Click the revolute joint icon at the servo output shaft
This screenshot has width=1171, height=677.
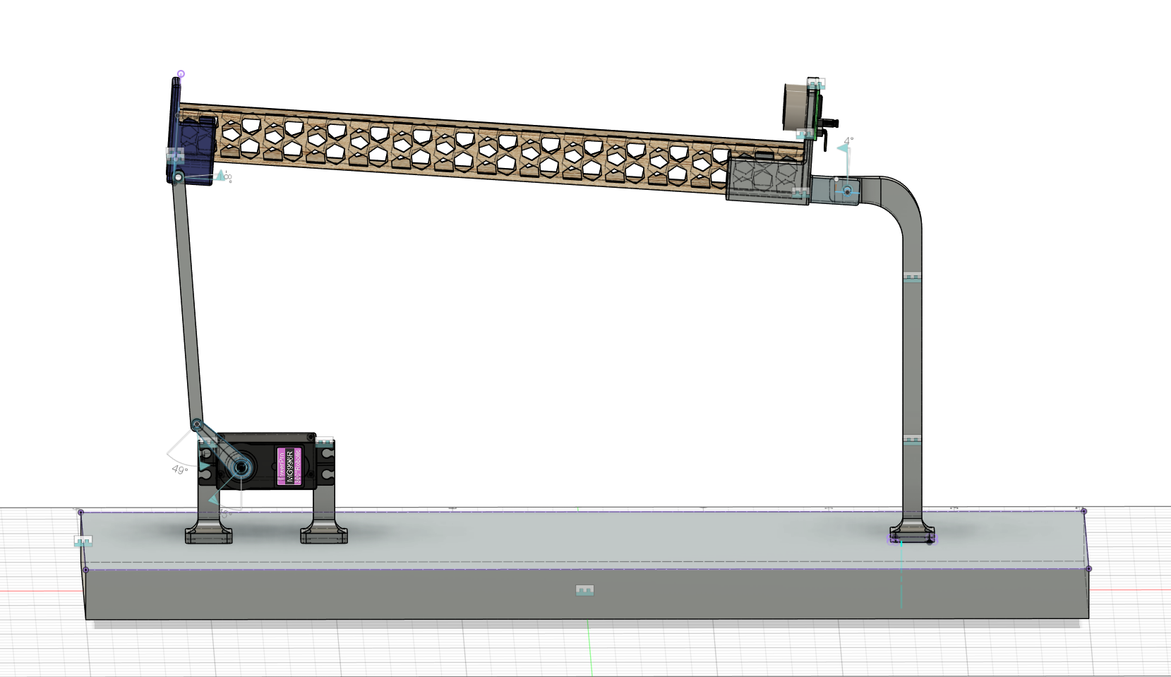pyautogui.click(x=241, y=468)
